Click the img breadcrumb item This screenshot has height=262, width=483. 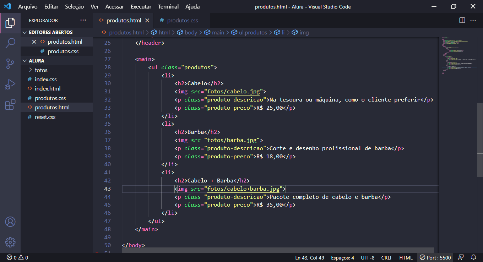(x=300, y=32)
